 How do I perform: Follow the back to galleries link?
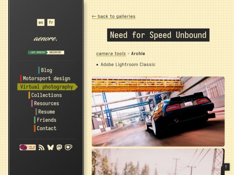point(114,16)
